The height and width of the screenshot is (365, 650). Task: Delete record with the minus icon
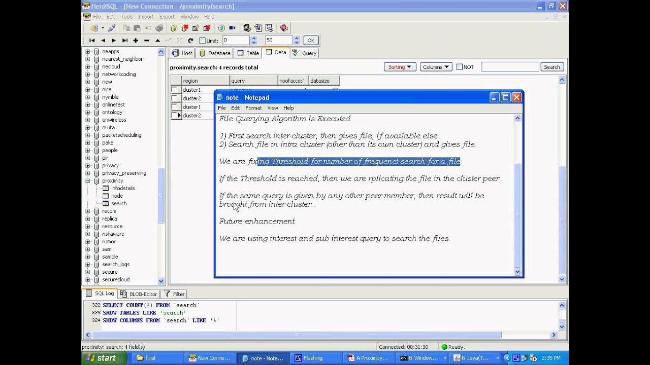tap(147, 40)
